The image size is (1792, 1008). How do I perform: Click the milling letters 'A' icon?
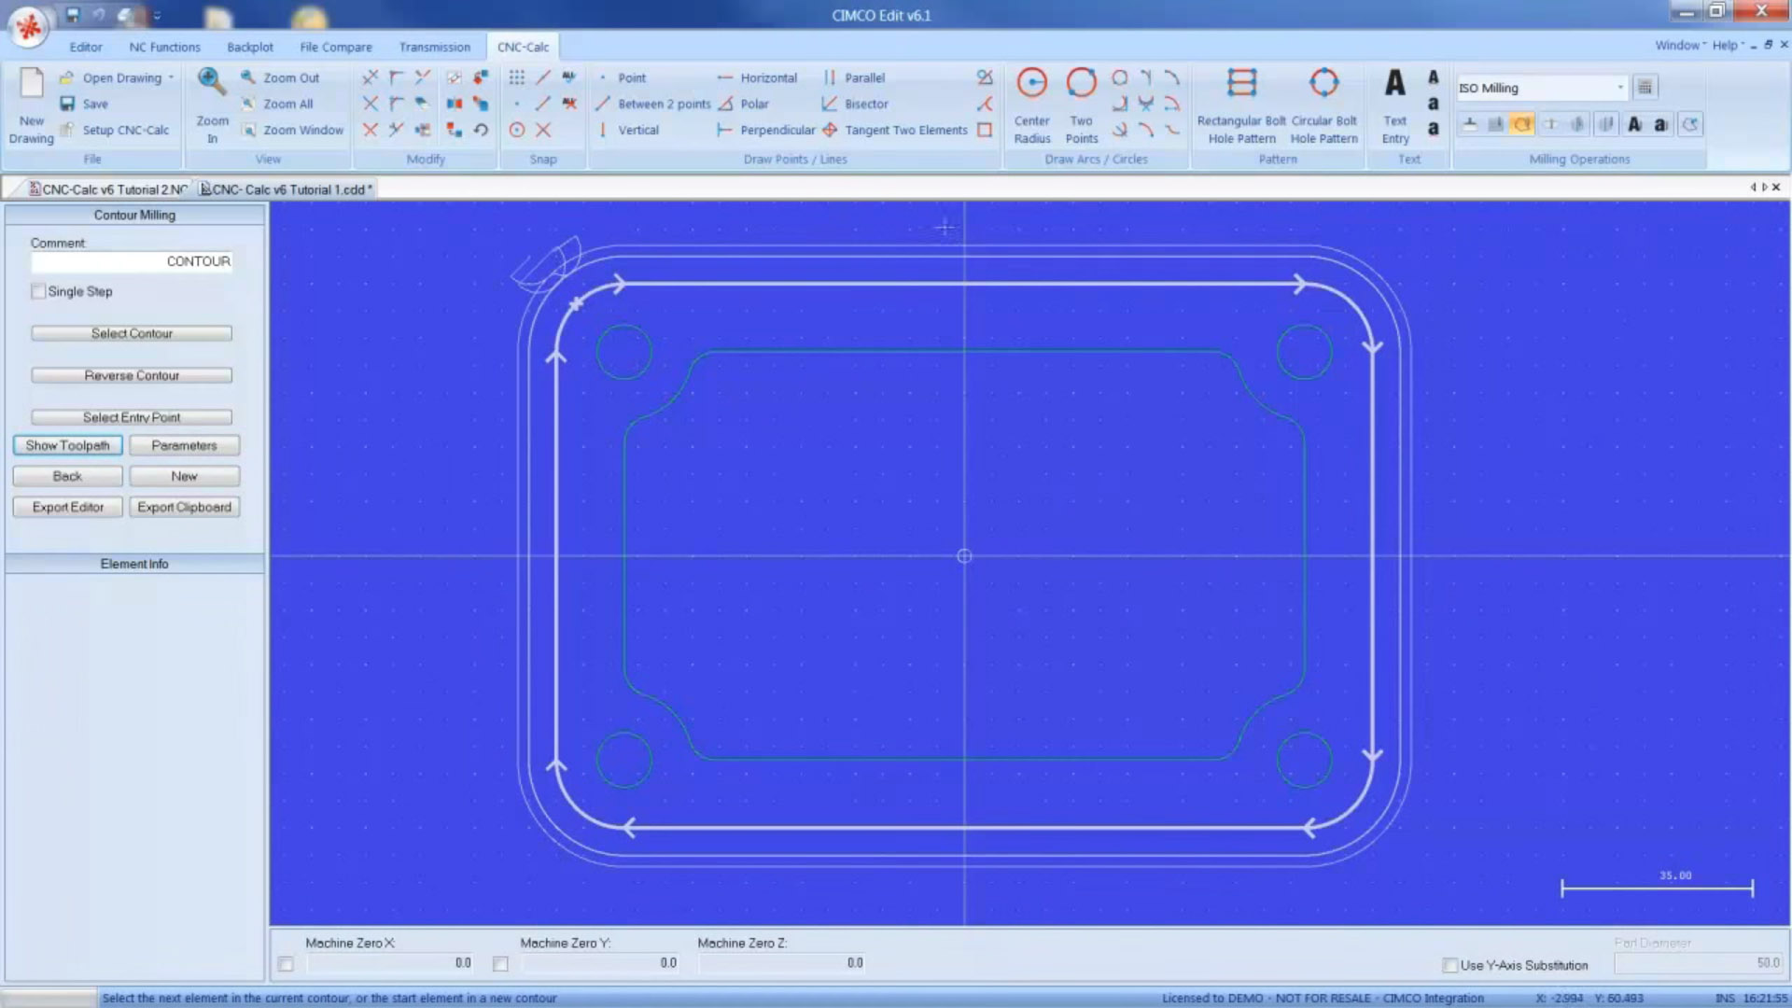coord(1634,124)
